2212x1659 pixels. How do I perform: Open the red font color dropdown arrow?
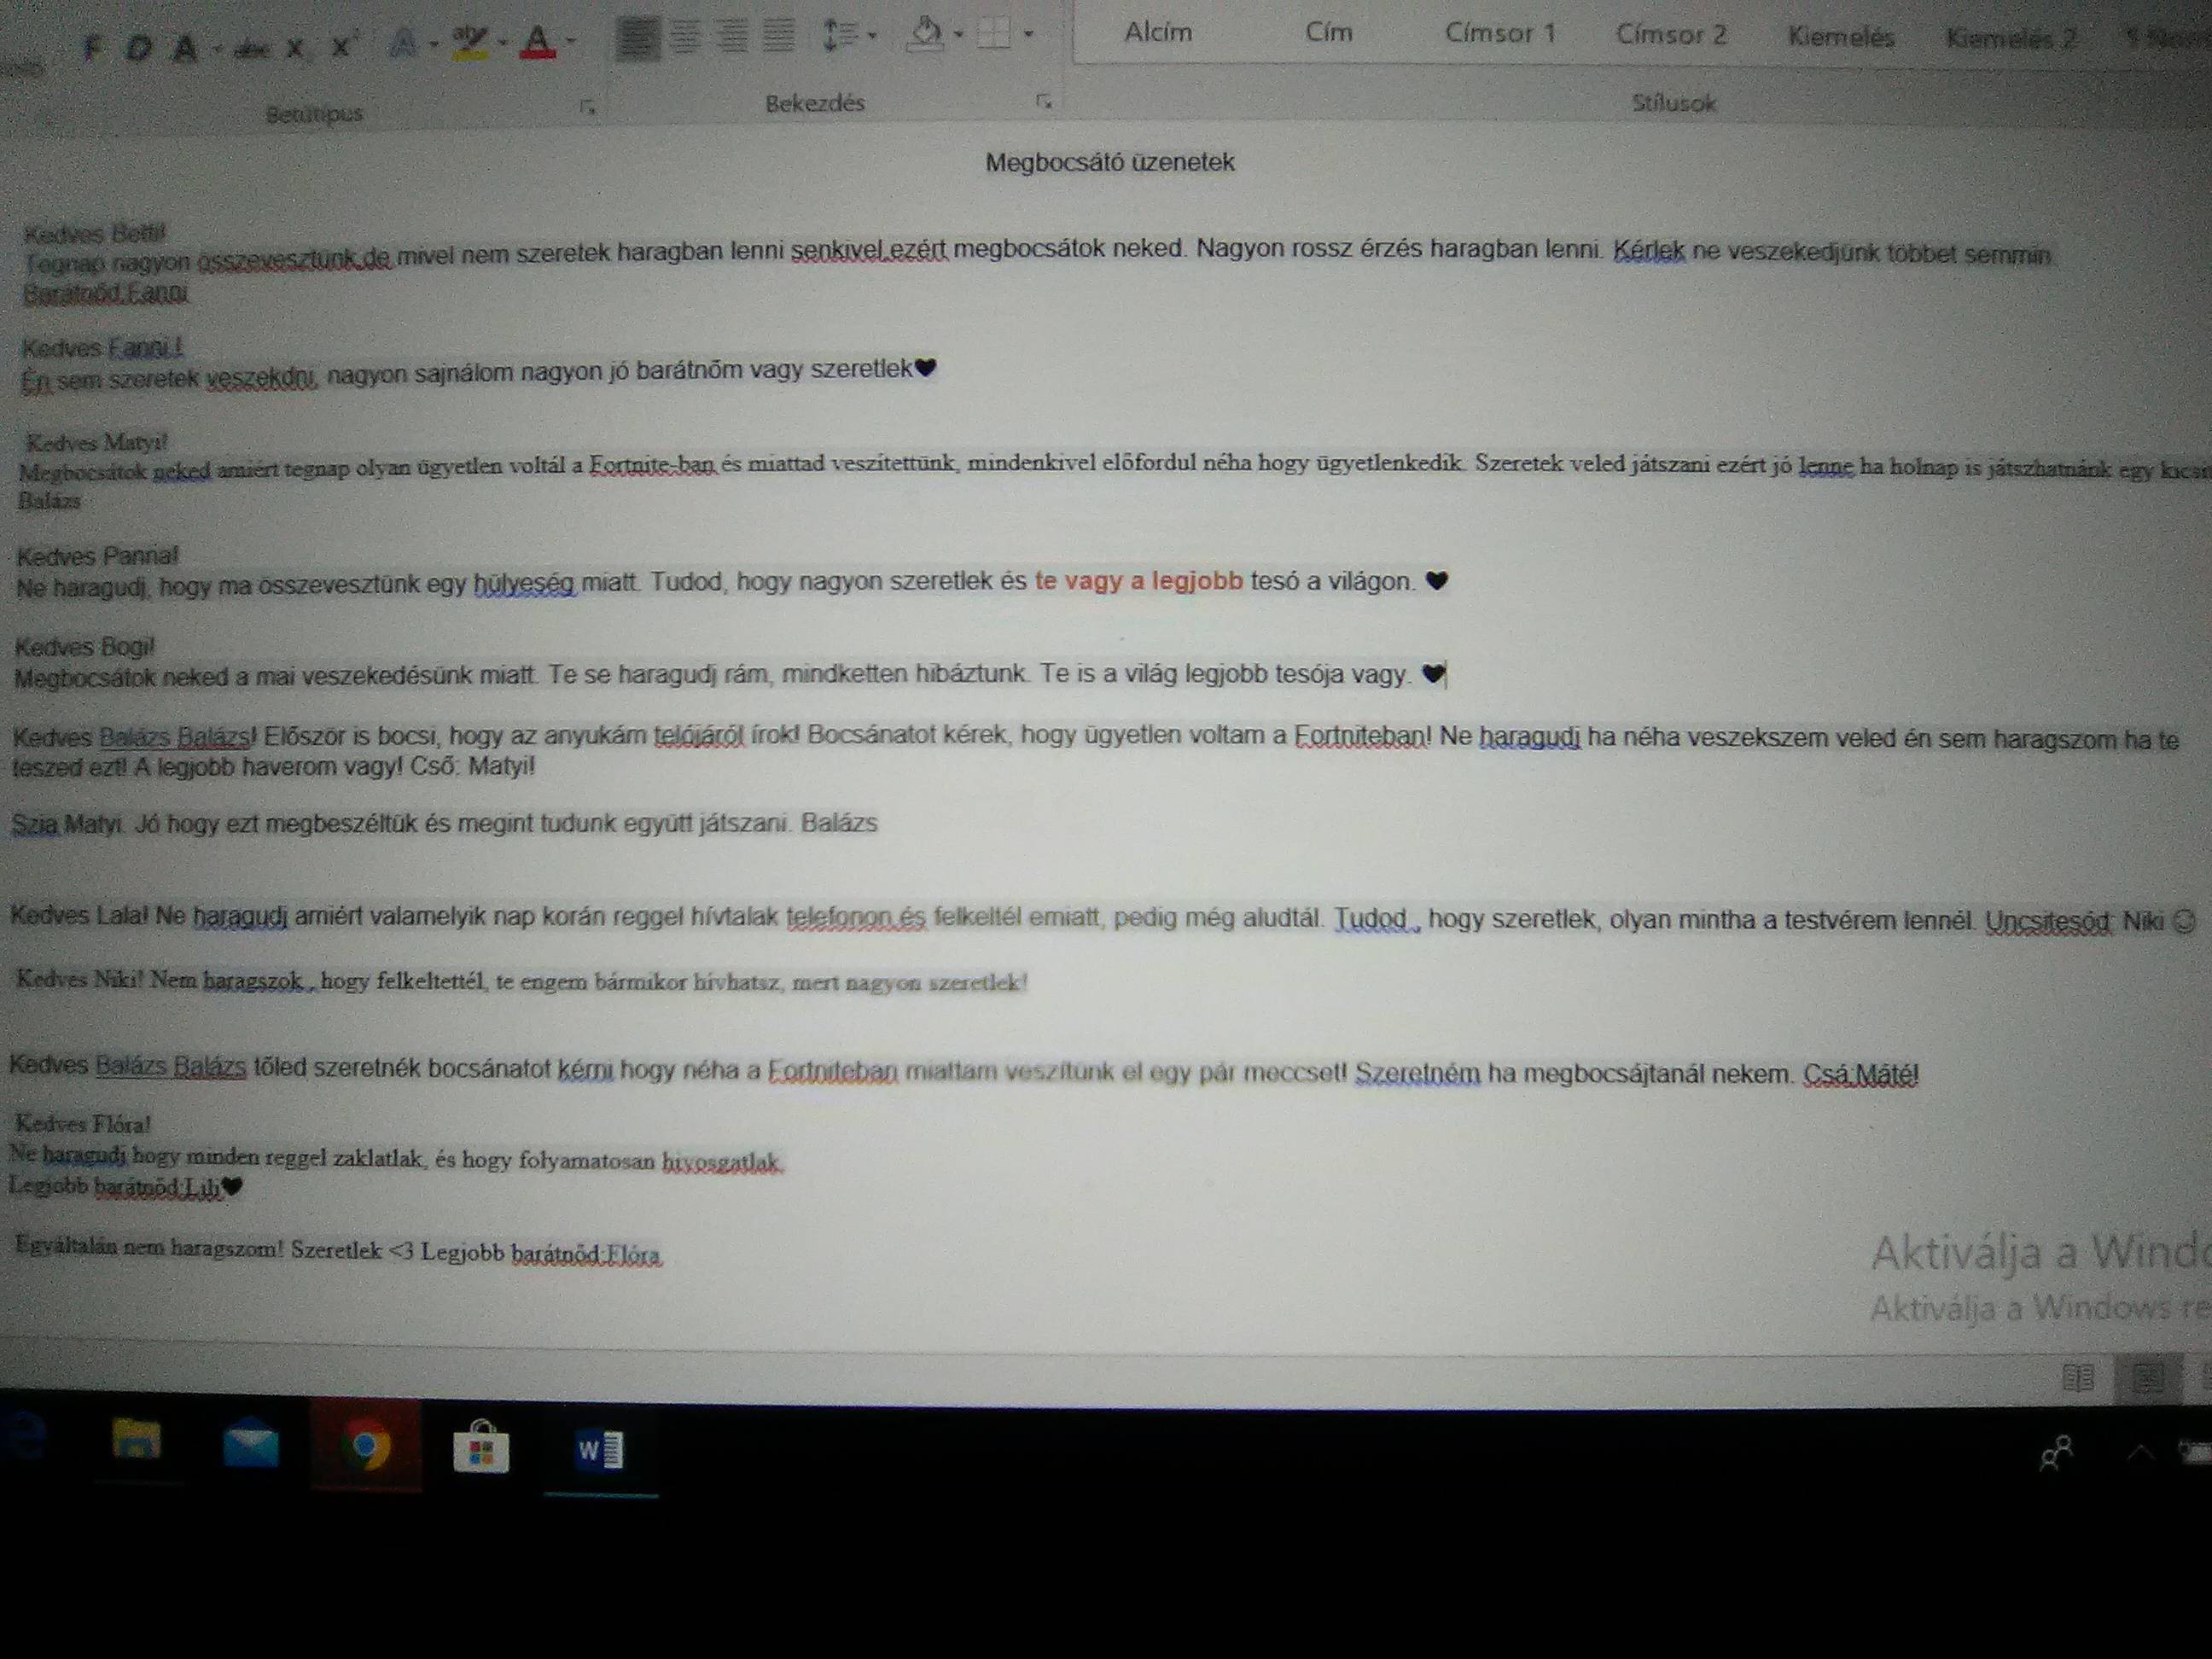click(x=571, y=41)
